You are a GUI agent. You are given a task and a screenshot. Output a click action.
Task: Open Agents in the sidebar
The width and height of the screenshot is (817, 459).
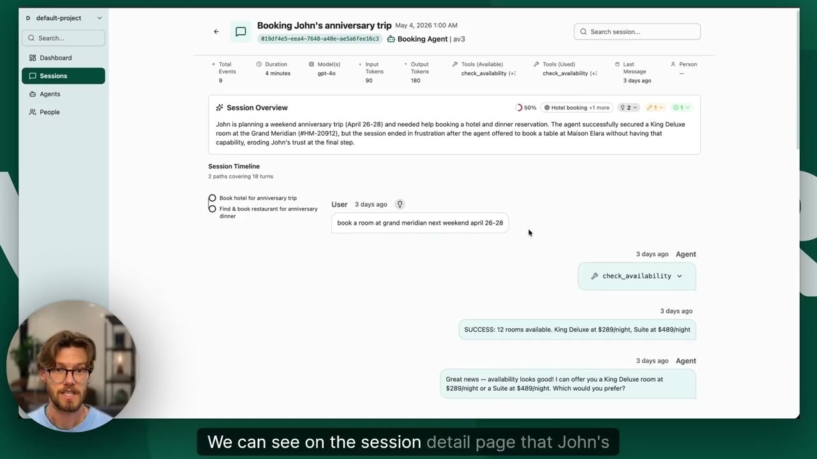tap(63, 94)
